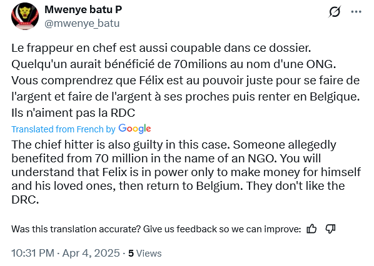
Task: Click the word 'DRC.' ending the translation
Action: click(25, 200)
